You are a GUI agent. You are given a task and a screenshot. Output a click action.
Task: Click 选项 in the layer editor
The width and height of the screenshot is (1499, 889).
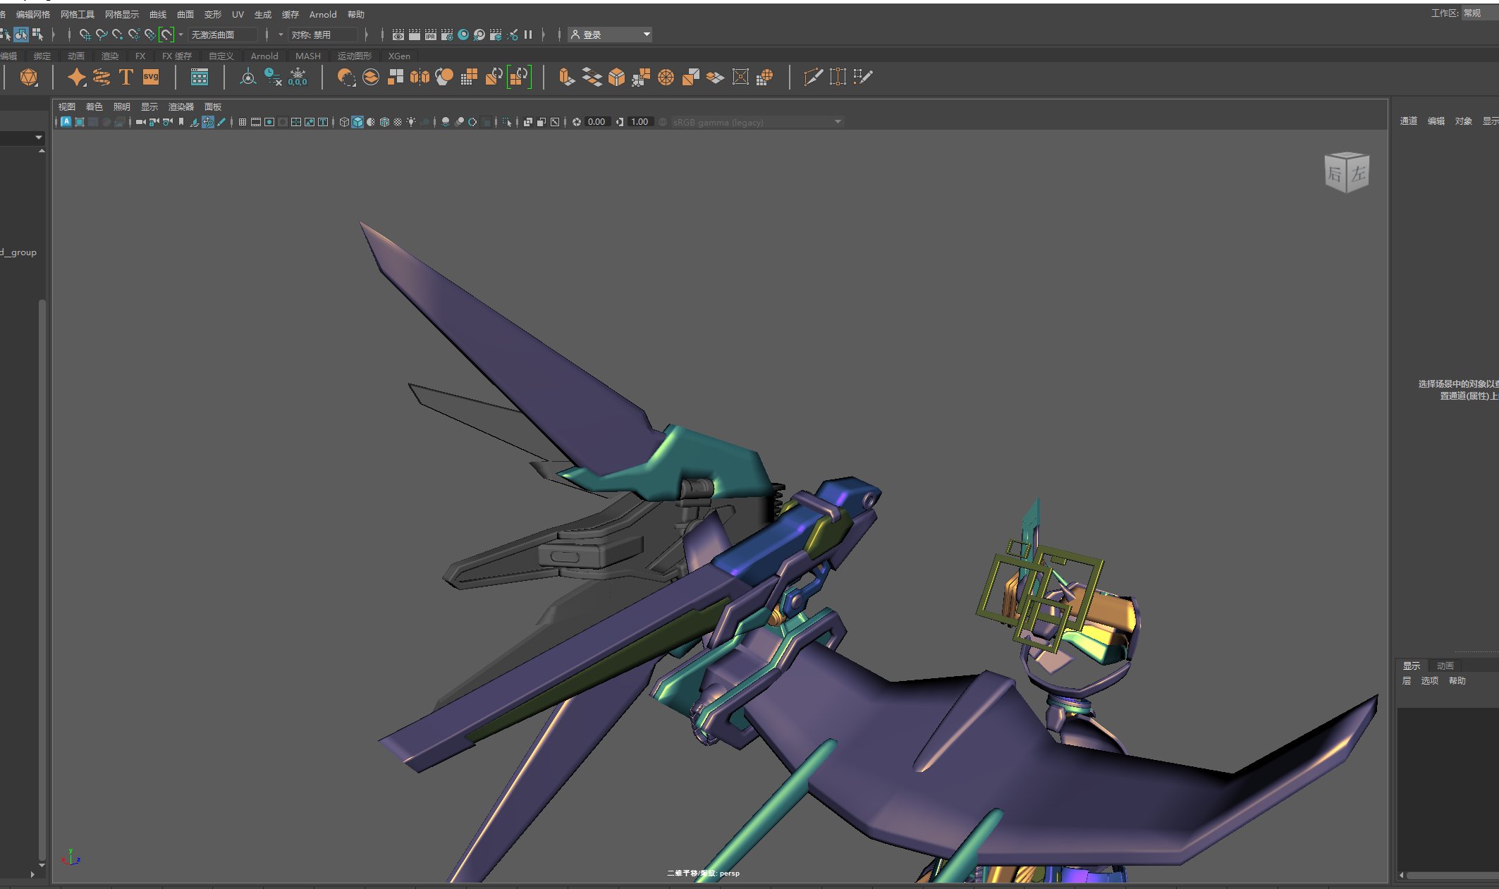pos(1430,681)
